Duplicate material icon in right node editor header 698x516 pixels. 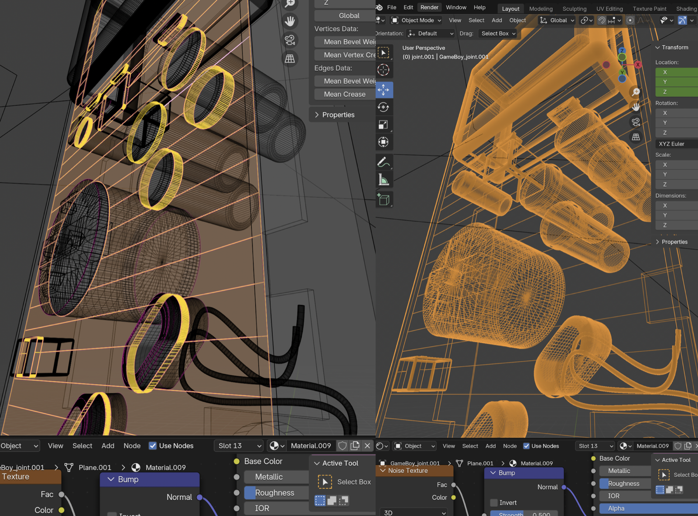688,446
